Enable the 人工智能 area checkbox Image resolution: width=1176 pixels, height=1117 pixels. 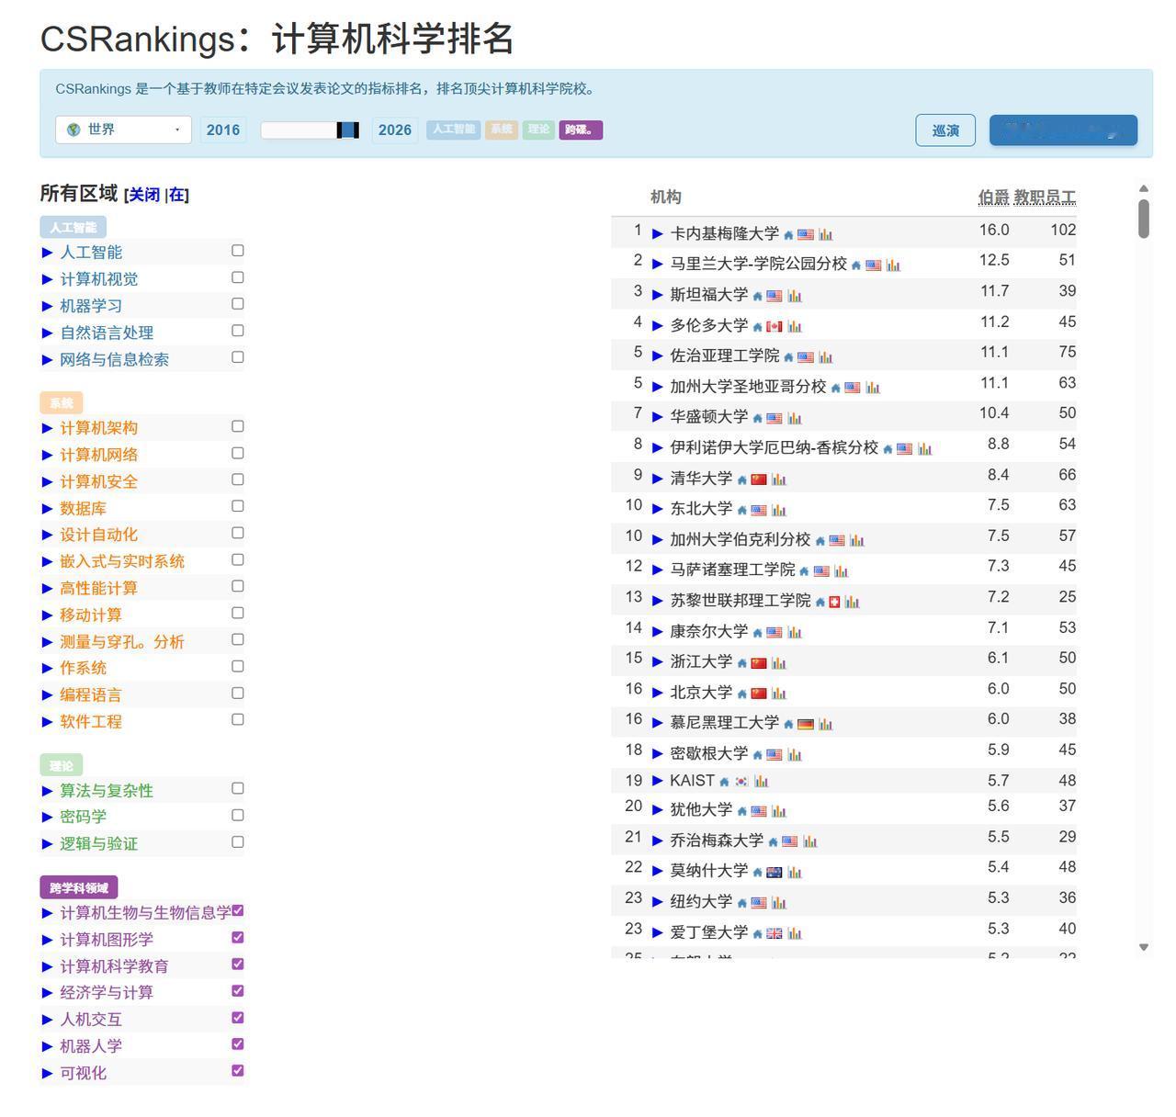pyautogui.click(x=238, y=251)
